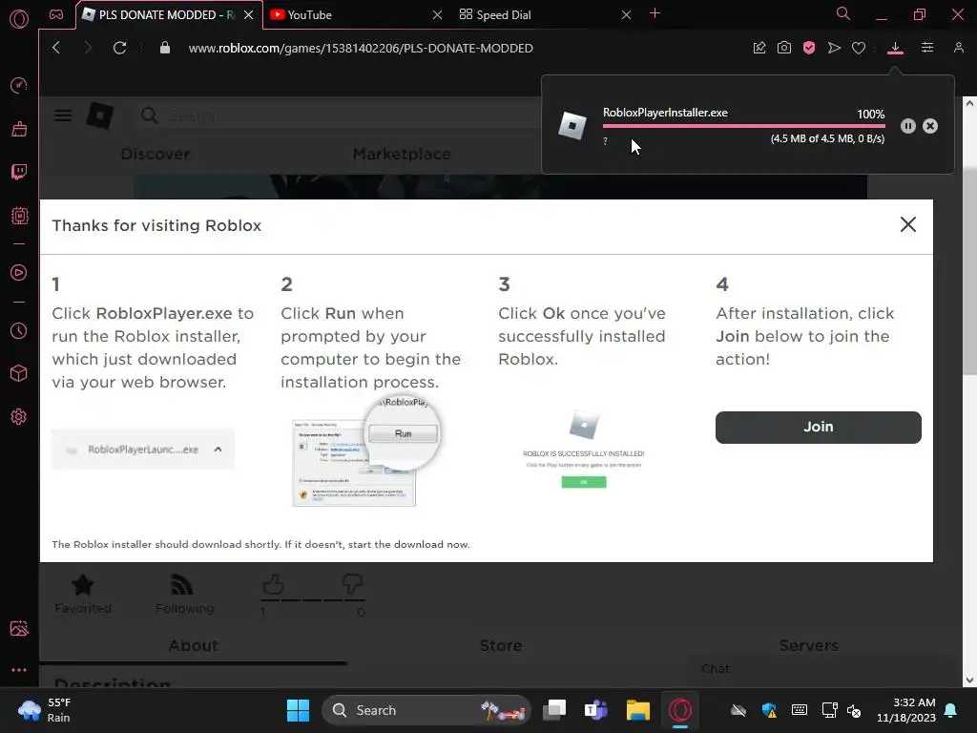Click the Run button illustration thumbnail

coord(403,433)
